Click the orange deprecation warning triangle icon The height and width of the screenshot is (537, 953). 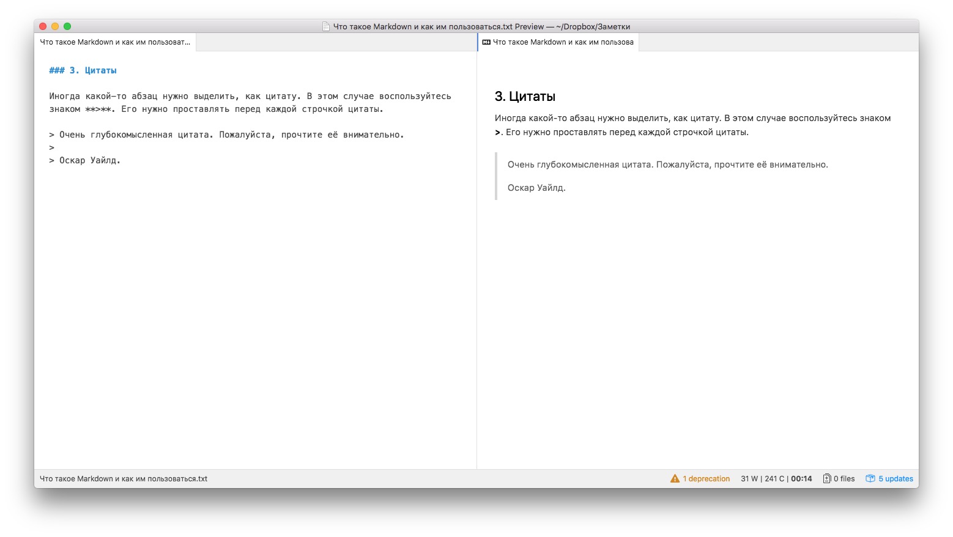675,479
